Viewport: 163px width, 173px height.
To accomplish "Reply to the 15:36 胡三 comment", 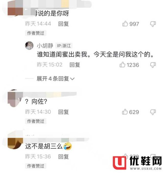I will click(64, 157).
